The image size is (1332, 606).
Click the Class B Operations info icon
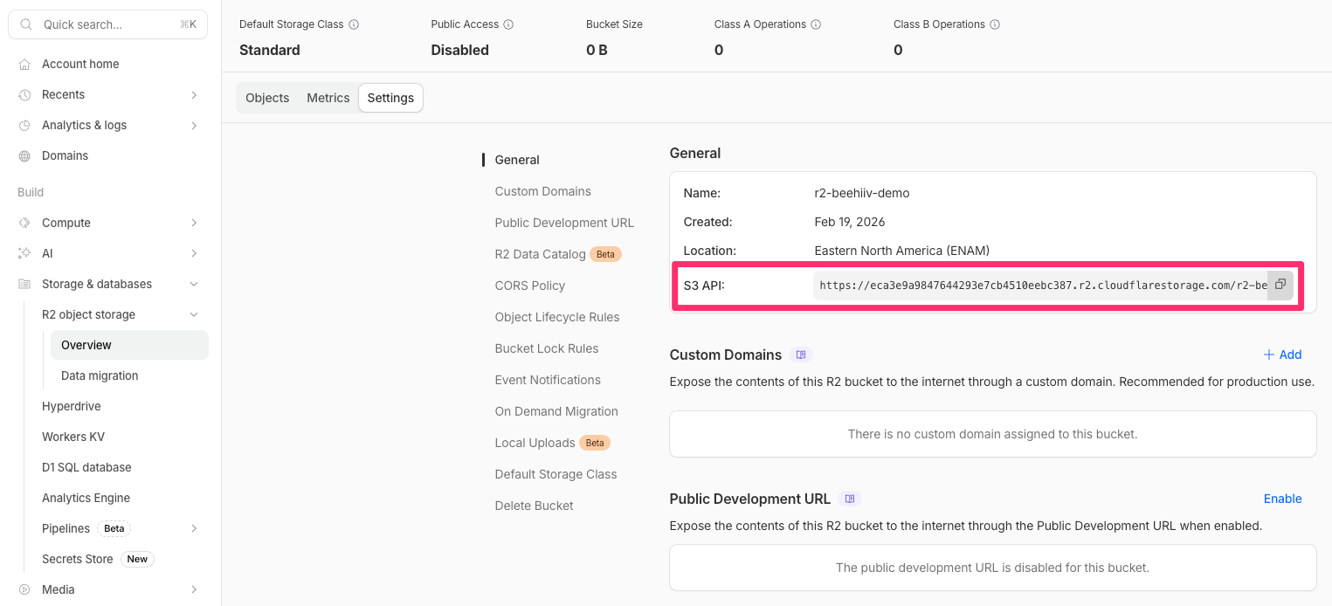(995, 24)
